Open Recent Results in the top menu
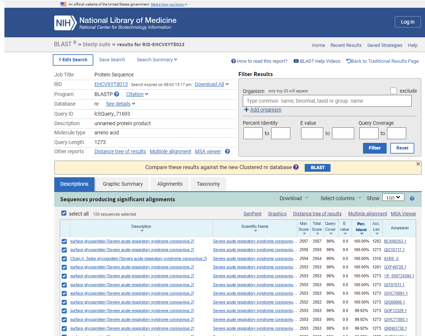This screenshot has height=336, width=425. [346, 45]
